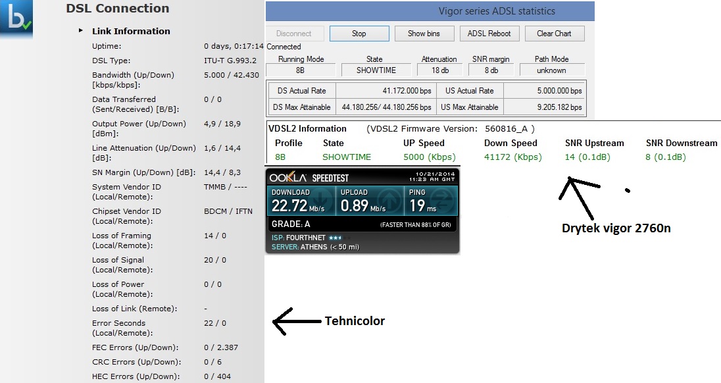721x383 pixels.
Task: Click the Stop button in Vigor statistics
Action: pyautogui.click(x=359, y=34)
